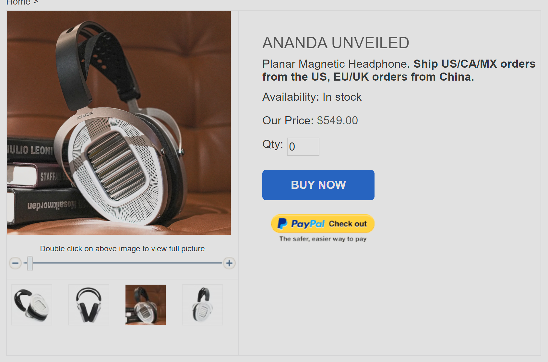Select the side-profile headphone thumbnail
The width and height of the screenshot is (548, 362).
[x=202, y=305]
